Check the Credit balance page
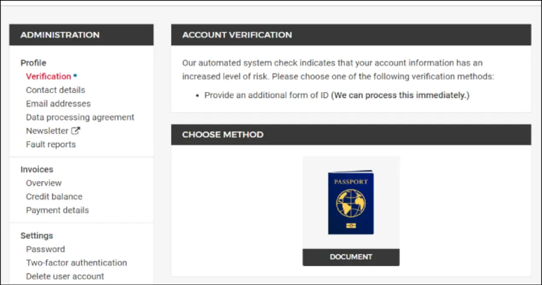Screen dimensions: 542x285 pyautogui.click(x=54, y=196)
